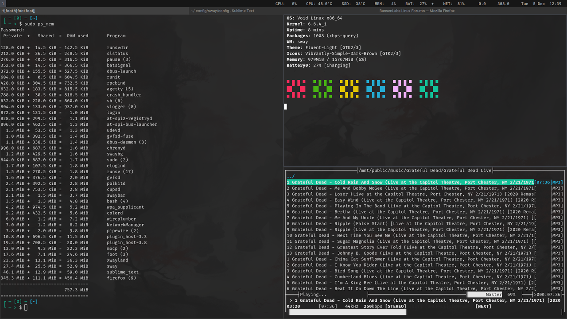Screen dimensions: 567x319
Task: Click the Packages: 1008 (xbps-query) line
Action: pos(322,36)
